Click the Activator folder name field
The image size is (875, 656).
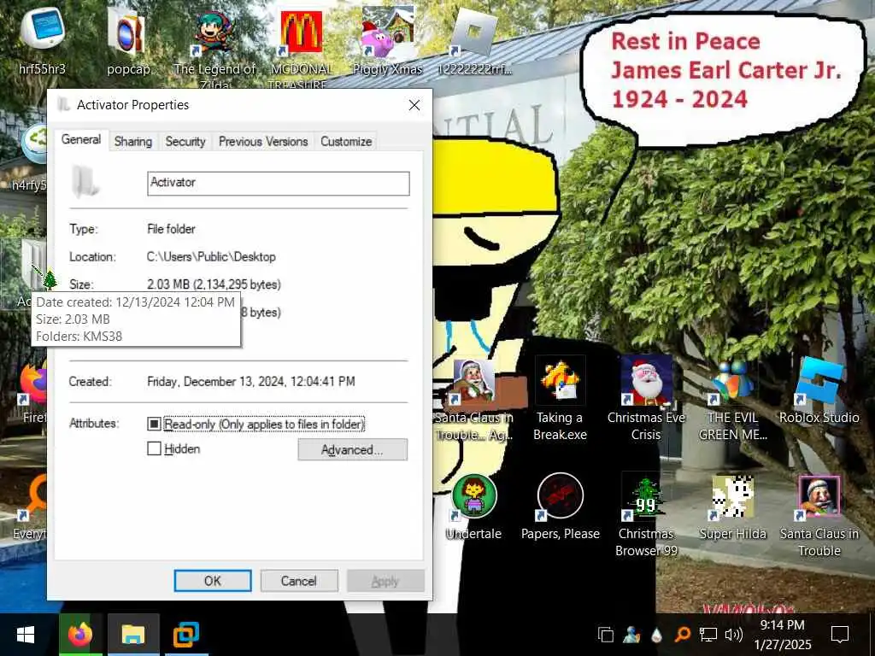[x=278, y=183]
